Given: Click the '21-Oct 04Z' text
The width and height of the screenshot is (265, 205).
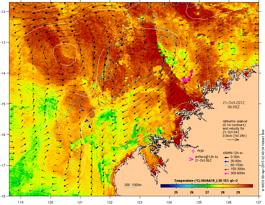Looking at the screenshot, I should [x=231, y=132].
